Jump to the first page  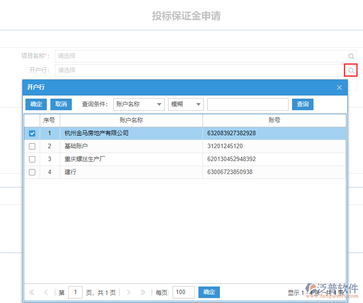(x=31, y=292)
